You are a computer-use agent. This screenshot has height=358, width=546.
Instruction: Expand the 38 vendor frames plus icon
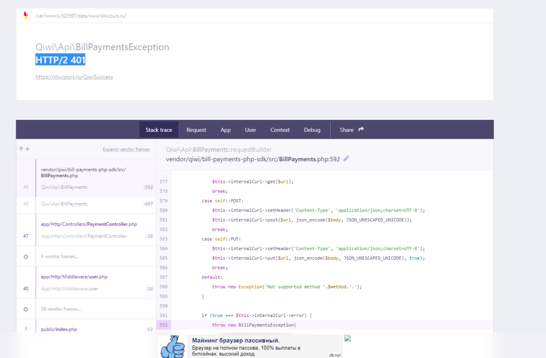pos(26,309)
